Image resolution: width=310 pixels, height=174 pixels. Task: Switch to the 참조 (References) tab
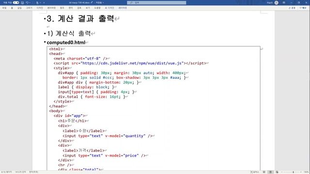click(x=62, y=8)
